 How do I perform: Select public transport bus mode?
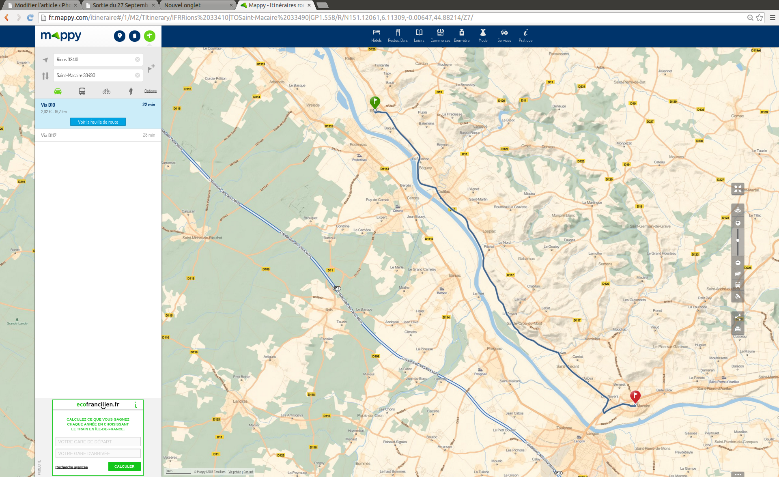(82, 91)
